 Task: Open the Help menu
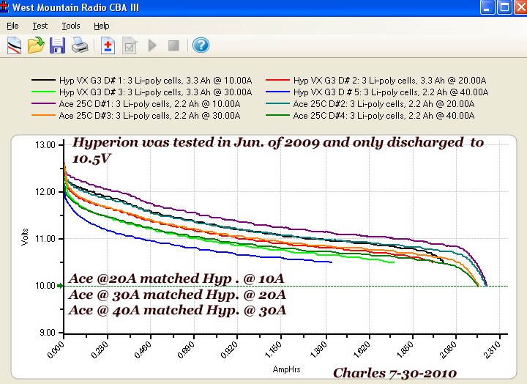[x=102, y=26]
